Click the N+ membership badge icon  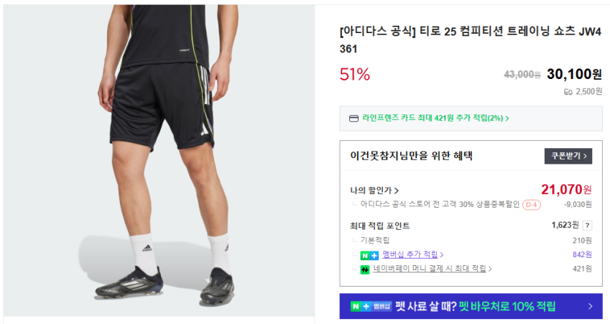tap(370, 255)
